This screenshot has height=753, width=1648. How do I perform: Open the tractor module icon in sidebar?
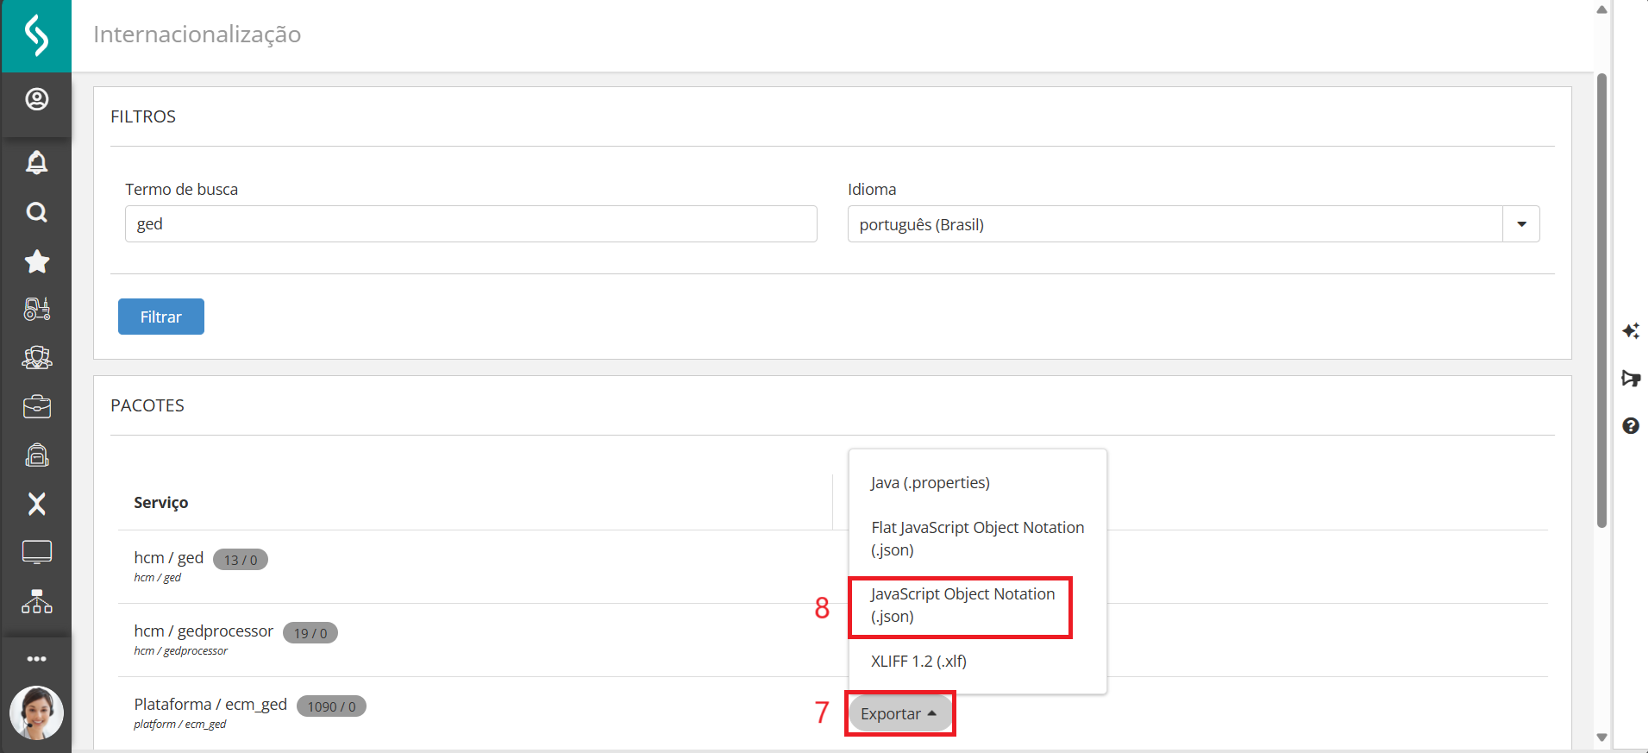pos(36,309)
